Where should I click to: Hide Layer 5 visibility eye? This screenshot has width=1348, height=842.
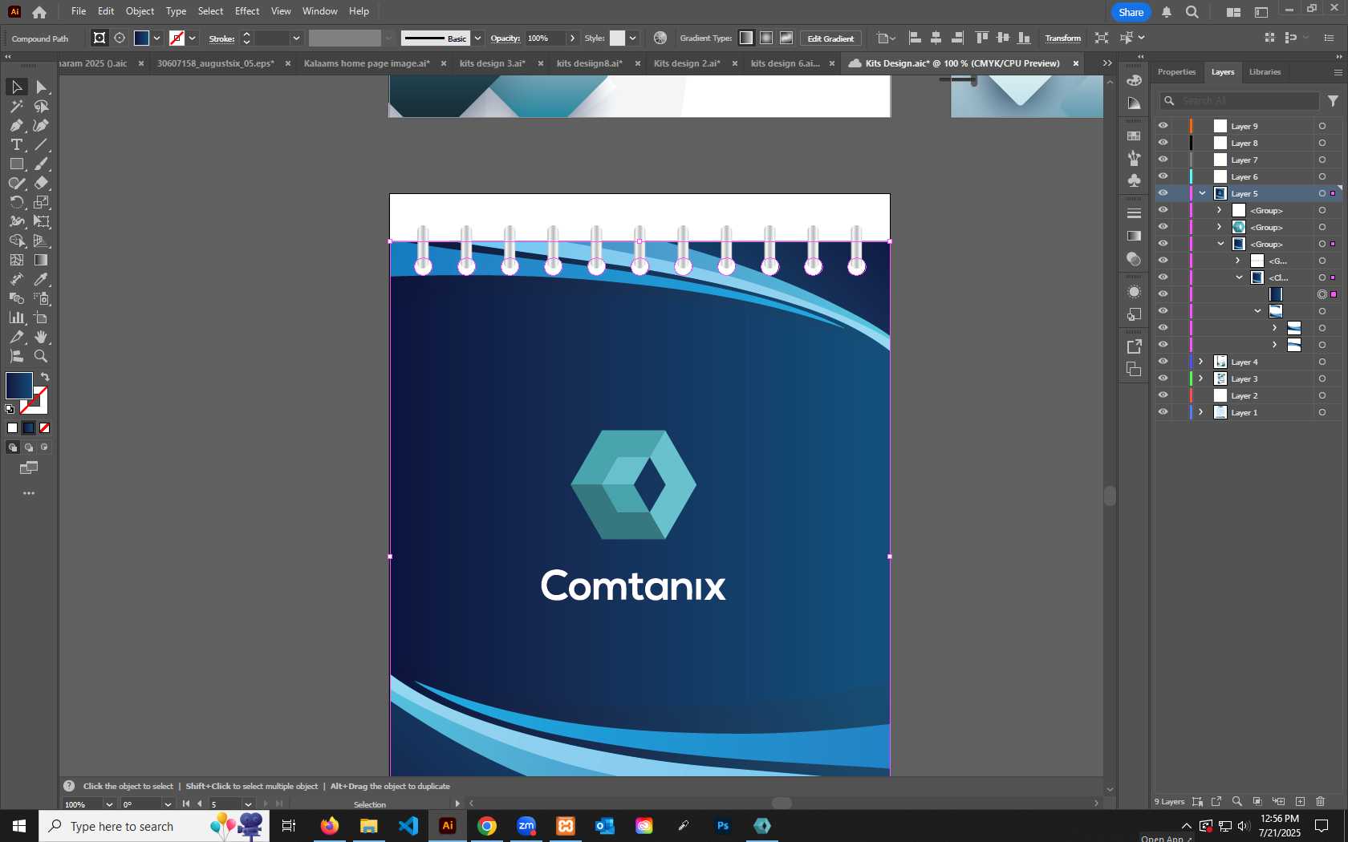pyautogui.click(x=1163, y=193)
